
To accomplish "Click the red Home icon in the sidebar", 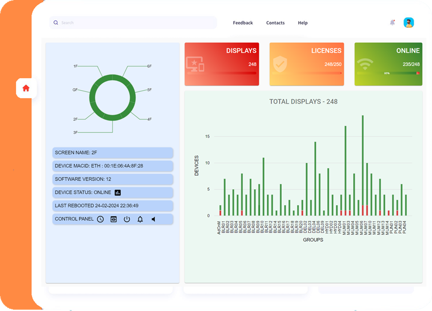I will pyautogui.click(x=26, y=88).
